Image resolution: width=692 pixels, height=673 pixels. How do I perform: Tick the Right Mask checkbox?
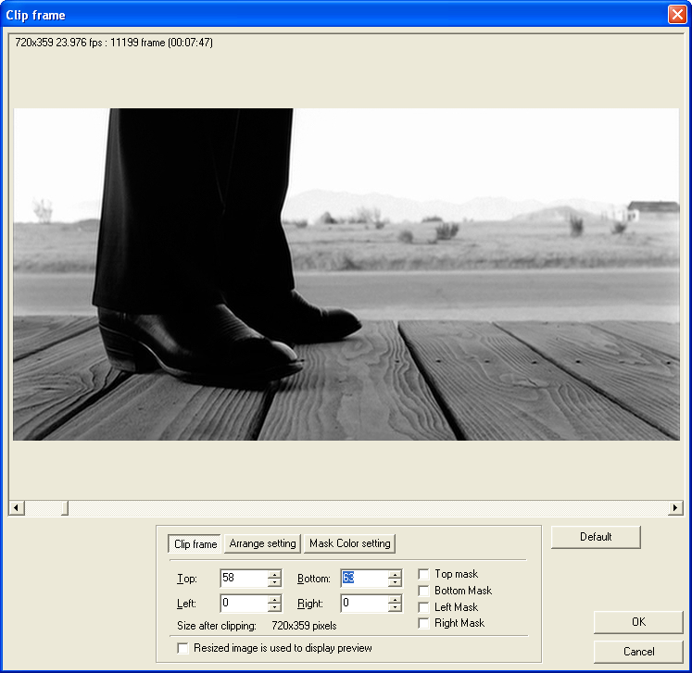point(423,623)
